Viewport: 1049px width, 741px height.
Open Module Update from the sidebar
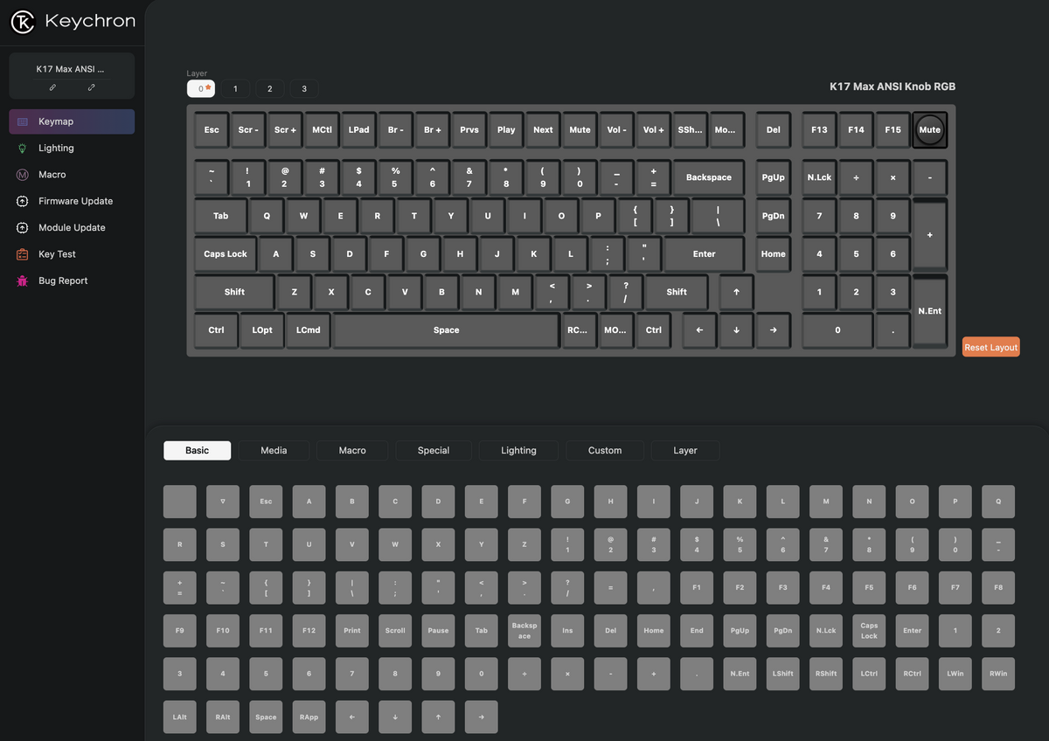click(73, 227)
